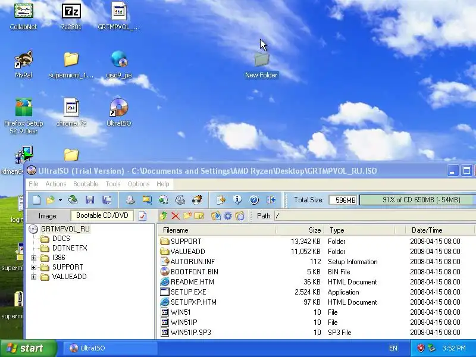Select the UltraISO desktop shortcut
The image size is (476, 357).
click(x=118, y=112)
